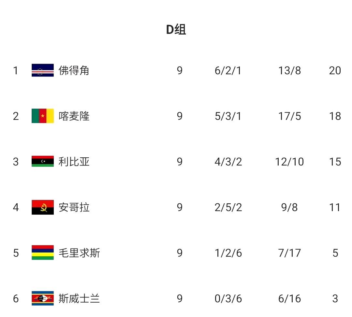352x317 pixels.
Task: Click the D组 group heading
Action: [176, 30]
